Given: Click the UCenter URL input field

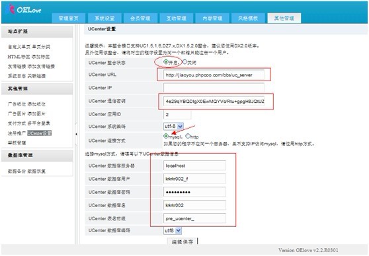Looking at the screenshot, I should [x=214, y=75].
